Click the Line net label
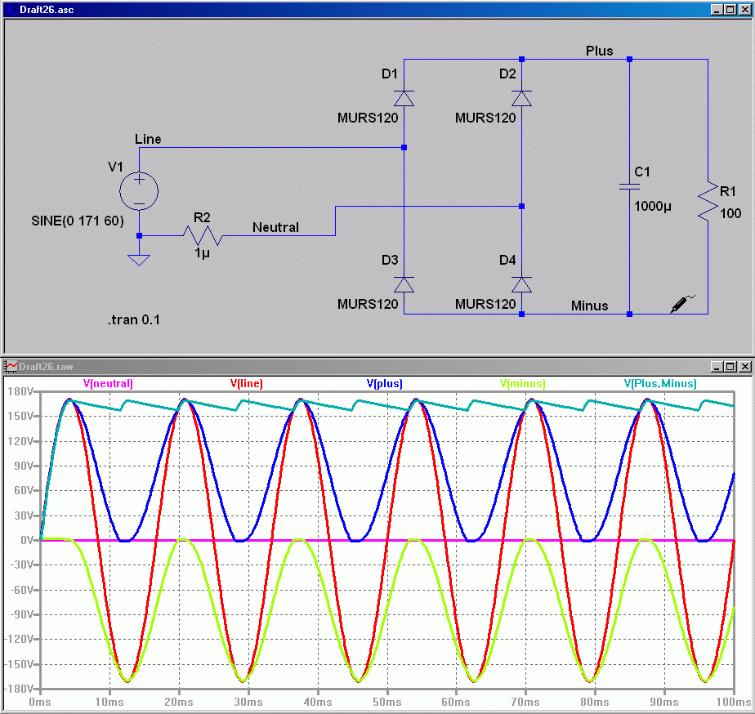This screenshot has height=714, width=755. [148, 139]
